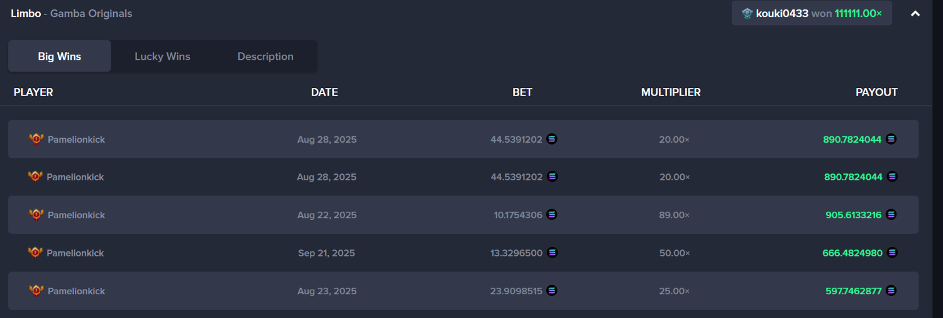Switch to the Lucky Wins tab

(162, 57)
